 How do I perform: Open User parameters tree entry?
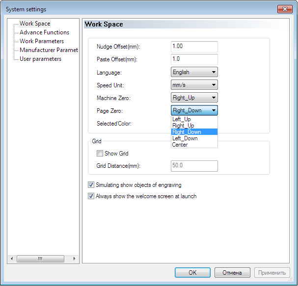pos(40,59)
